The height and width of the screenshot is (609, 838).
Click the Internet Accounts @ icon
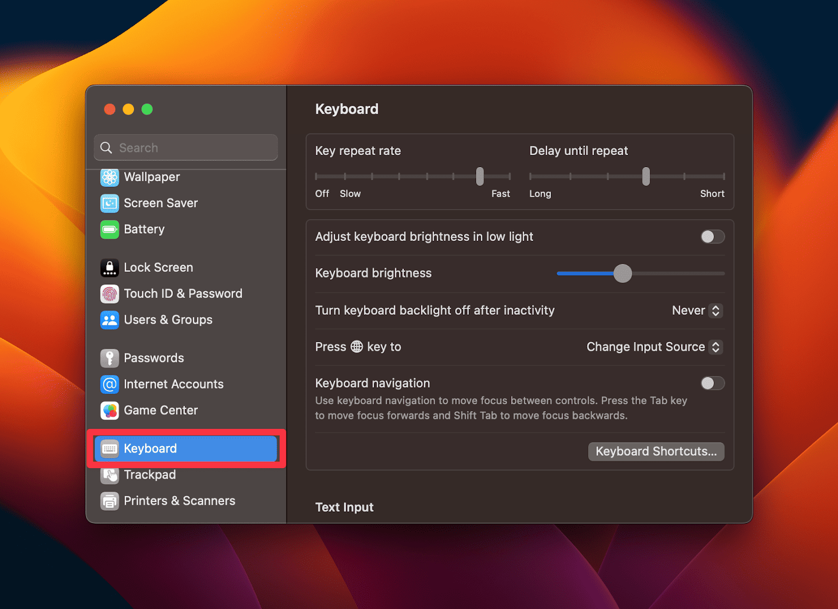point(109,384)
